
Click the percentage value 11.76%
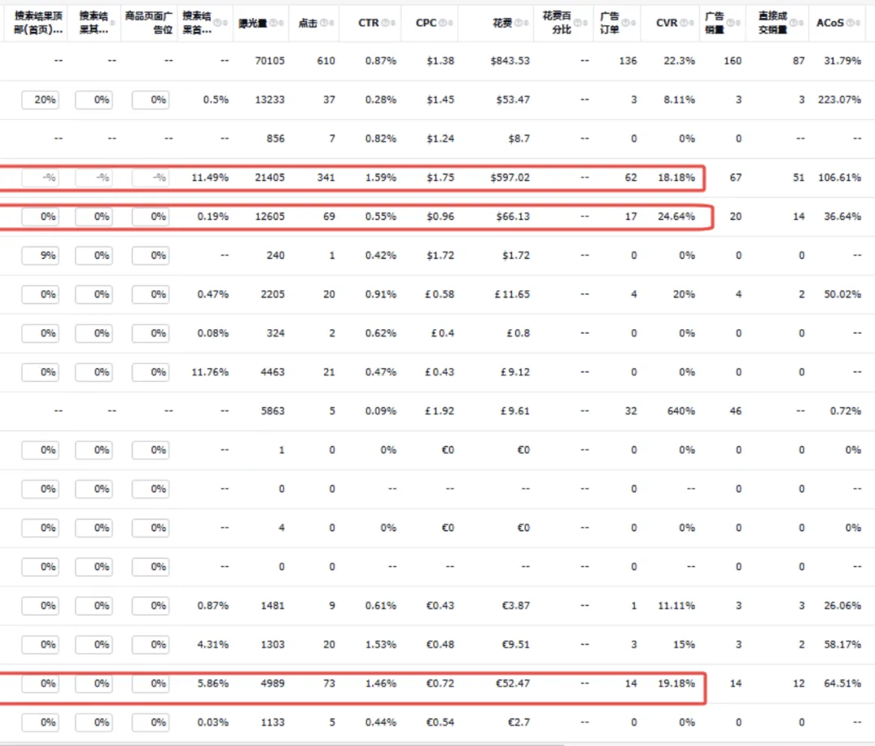210,372
